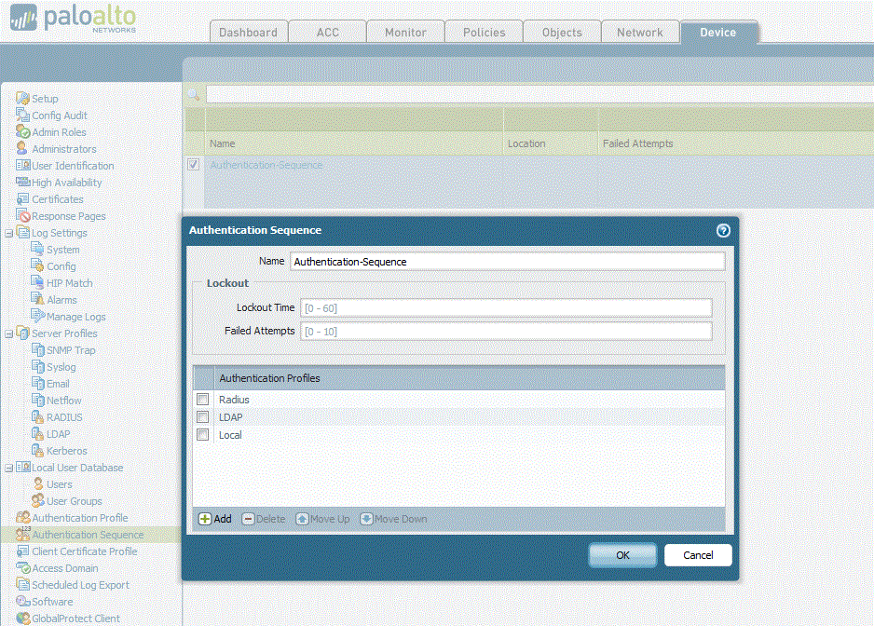Image resolution: width=874 pixels, height=626 pixels.
Task: Check the Local authentication profile checkbox
Action: point(203,435)
